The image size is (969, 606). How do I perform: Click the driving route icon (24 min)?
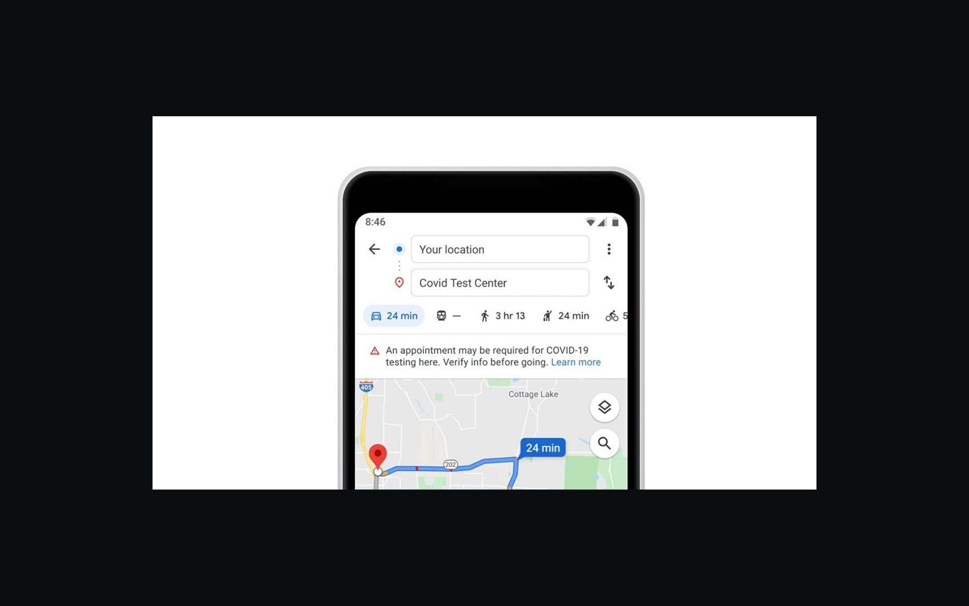392,316
